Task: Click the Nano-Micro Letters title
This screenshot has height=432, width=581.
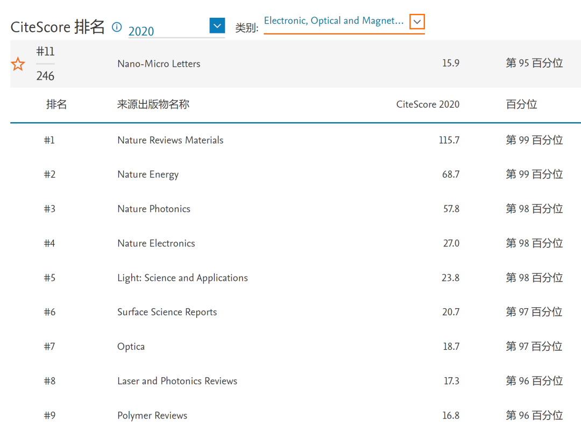Action: pos(159,63)
